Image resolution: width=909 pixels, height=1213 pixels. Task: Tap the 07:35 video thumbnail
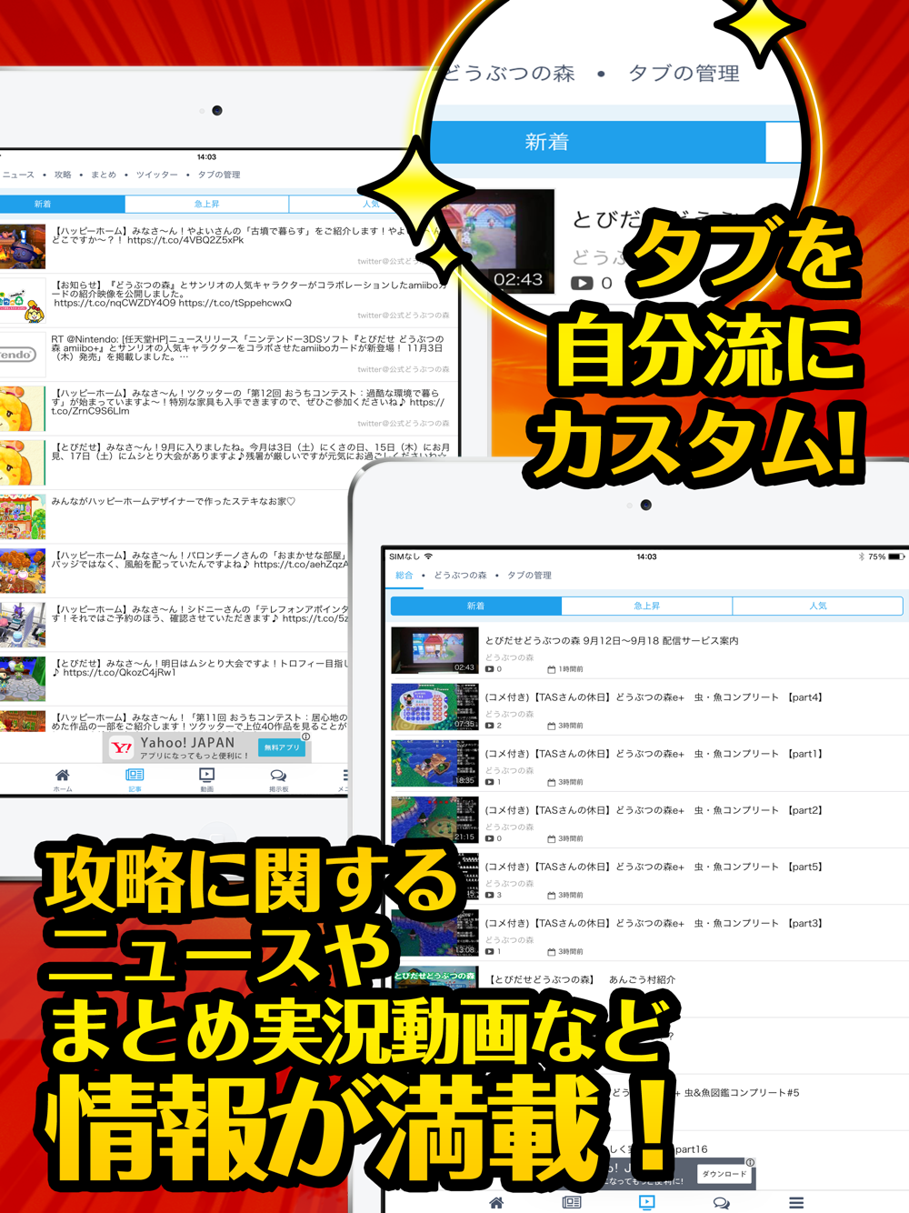click(x=435, y=707)
